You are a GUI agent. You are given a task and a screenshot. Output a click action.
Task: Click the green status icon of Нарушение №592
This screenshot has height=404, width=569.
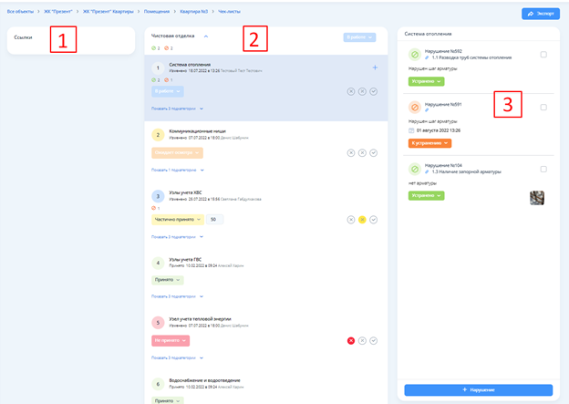click(415, 55)
